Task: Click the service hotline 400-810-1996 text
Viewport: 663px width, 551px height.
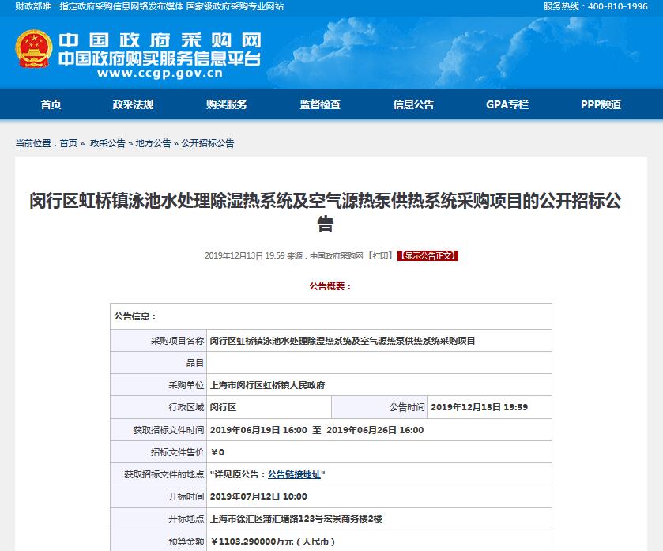Action: pos(595,7)
